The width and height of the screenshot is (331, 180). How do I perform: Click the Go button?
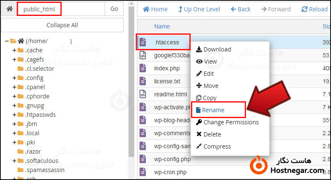pos(114,9)
